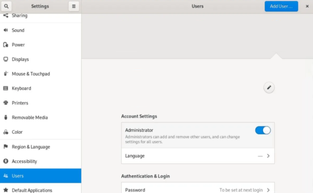Click the Power icon in sidebar
Image resolution: width=313 pixels, height=193 pixels.
(x=6, y=45)
